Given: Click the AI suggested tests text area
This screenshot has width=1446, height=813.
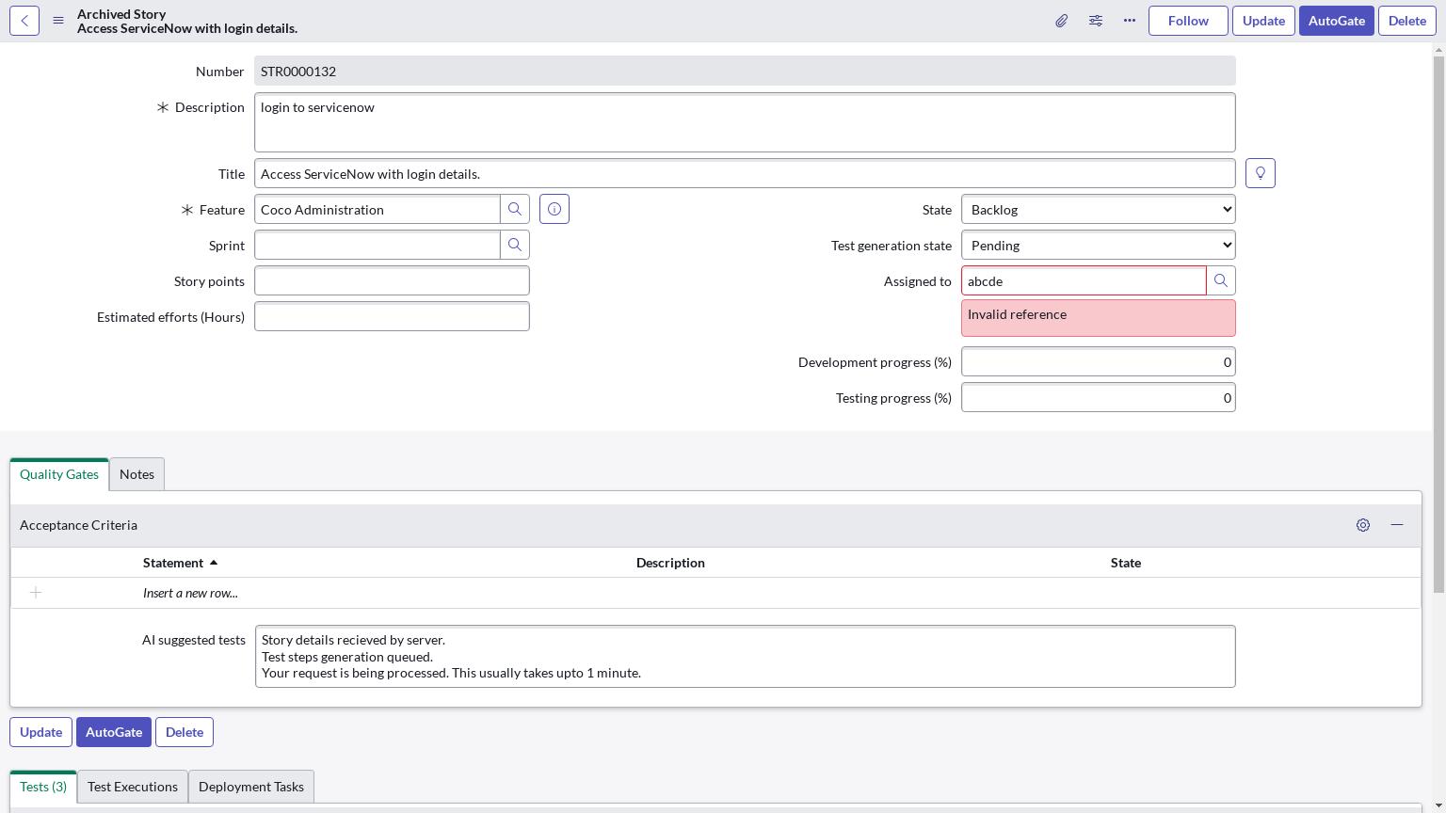Looking at the screenshot, I should pyautogui.click(x=746, y=656).
